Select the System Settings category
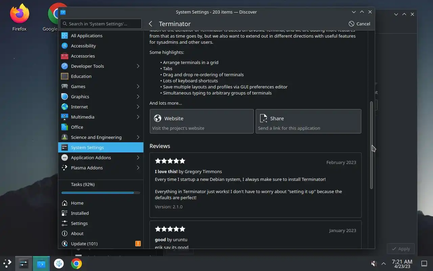 pyautogui.click(x=101, y=147)
